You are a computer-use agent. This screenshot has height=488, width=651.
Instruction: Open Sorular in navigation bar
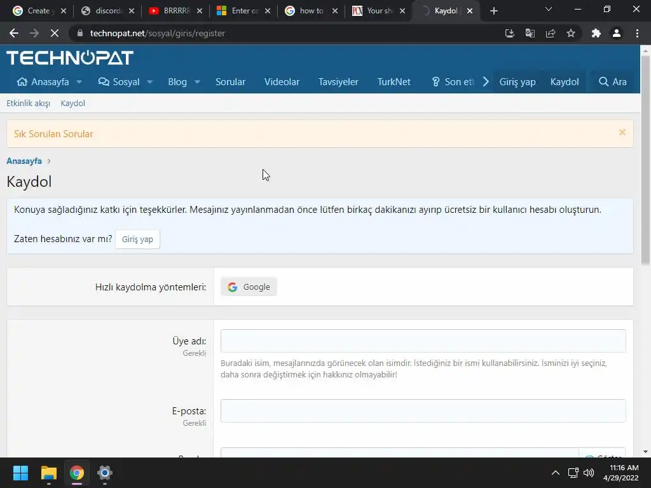230,82
